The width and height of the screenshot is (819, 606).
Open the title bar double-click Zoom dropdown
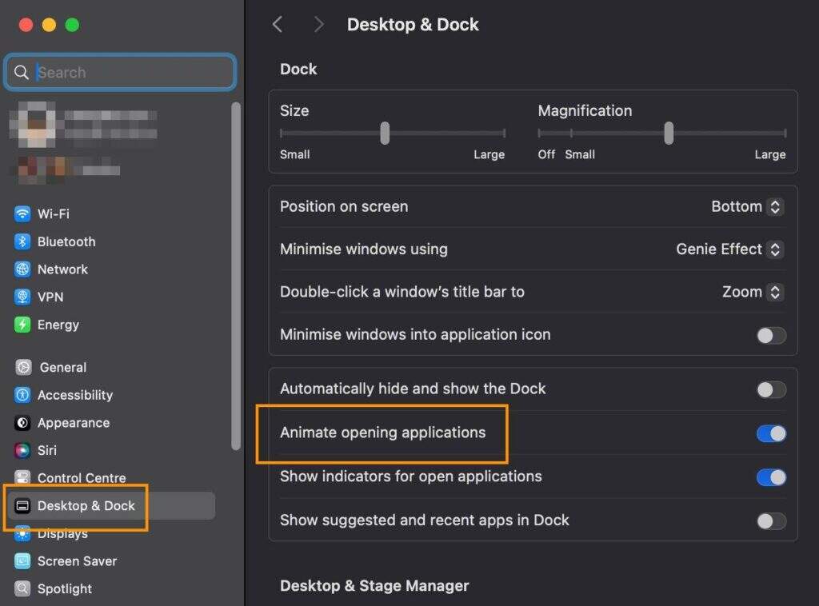[x=752, y=292]
